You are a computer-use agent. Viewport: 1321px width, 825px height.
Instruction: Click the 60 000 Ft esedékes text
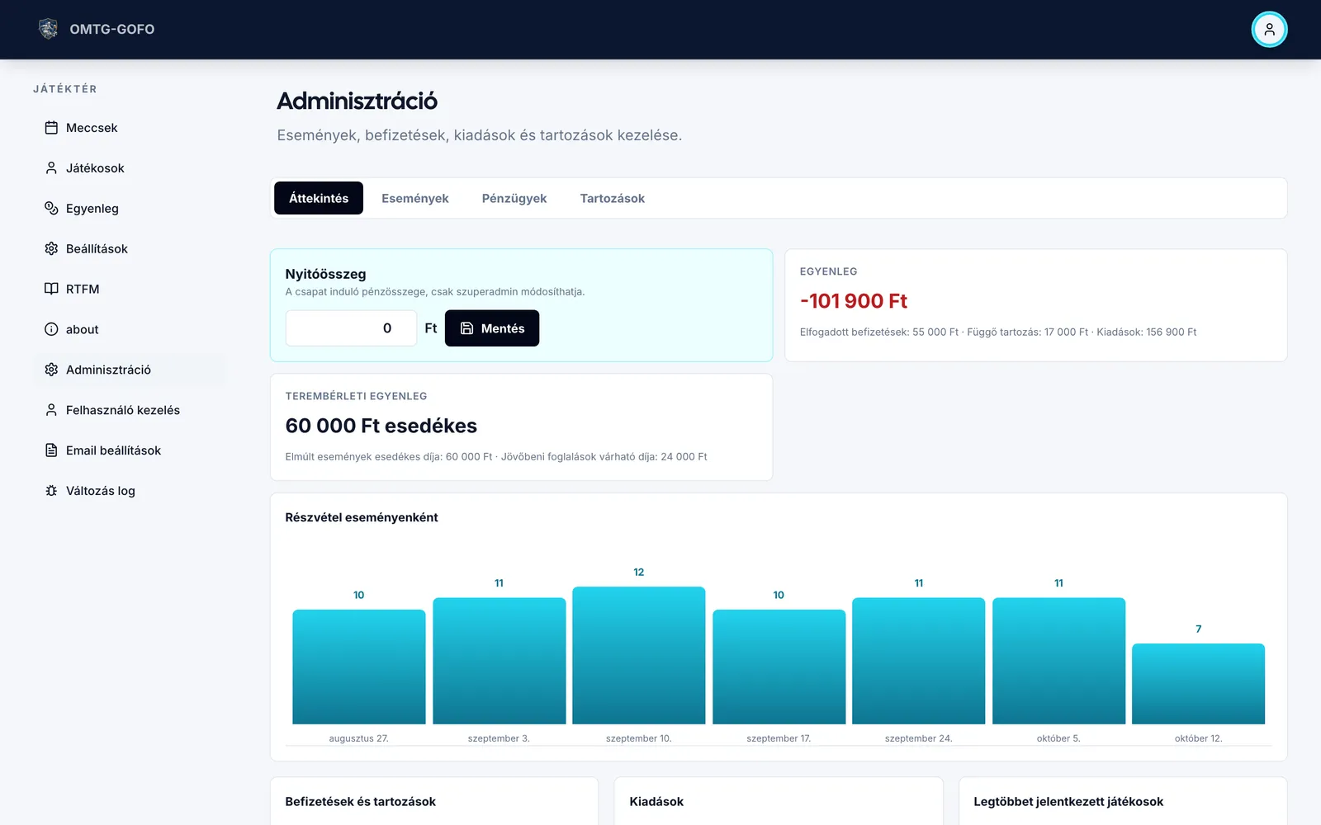tap(381, 426)
